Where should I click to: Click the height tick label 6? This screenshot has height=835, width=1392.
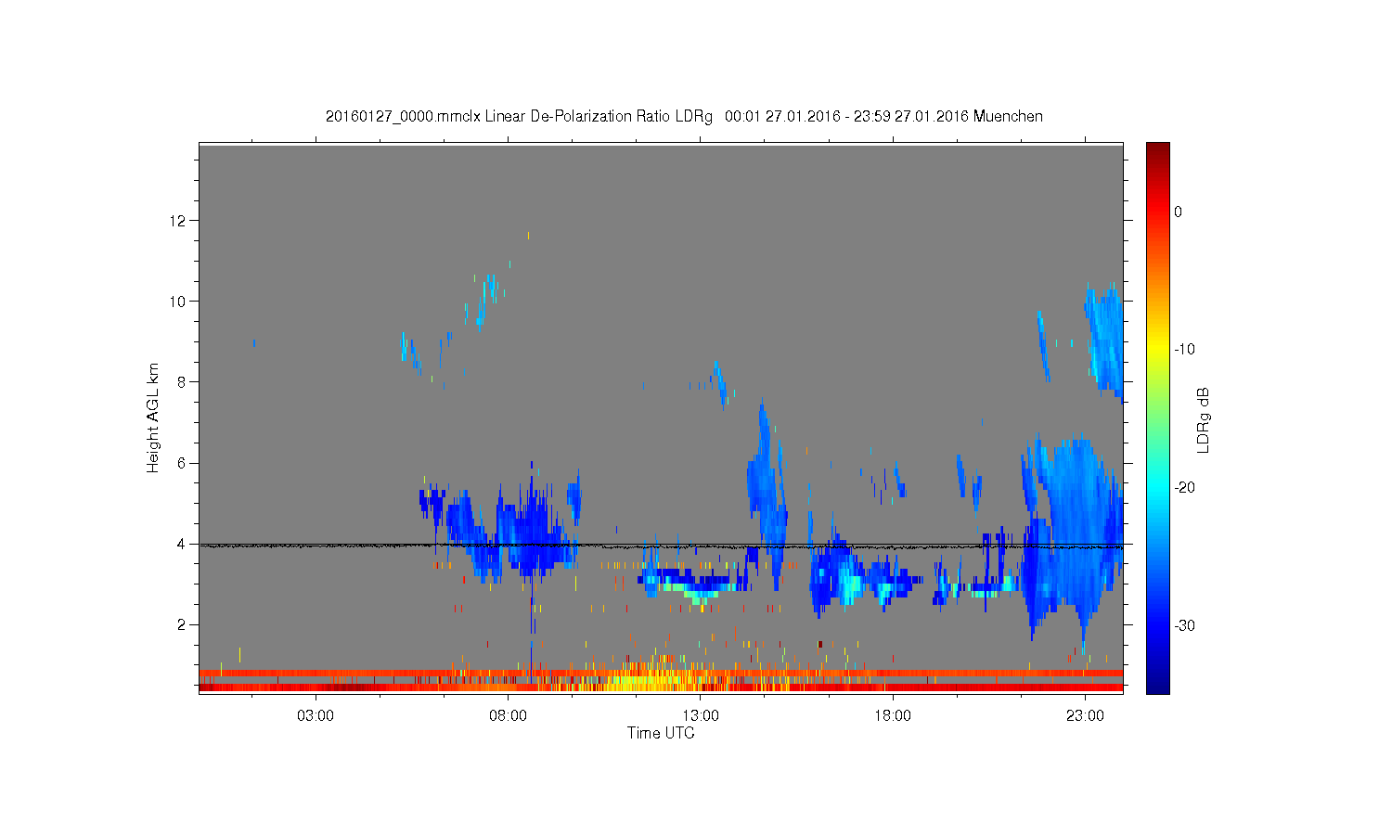click(182, 463)
